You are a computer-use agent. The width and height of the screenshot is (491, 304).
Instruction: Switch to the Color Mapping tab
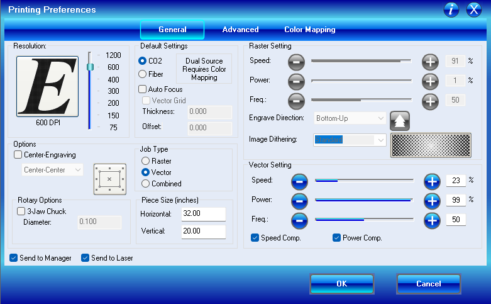coord(310,30)
